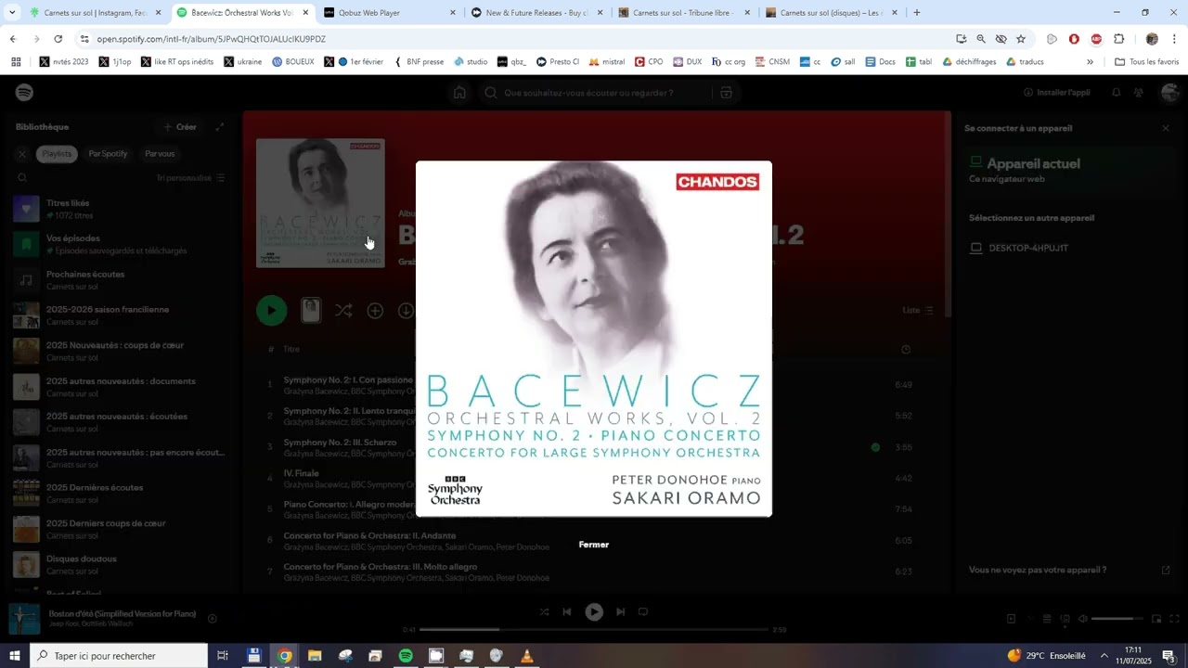Open VLC from the Windows taskbar
Screen dimensions: 1188x668
click(x=526, y=656)
